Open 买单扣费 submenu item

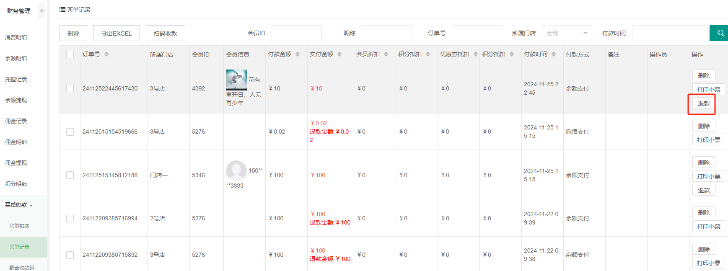click(19, 226)
